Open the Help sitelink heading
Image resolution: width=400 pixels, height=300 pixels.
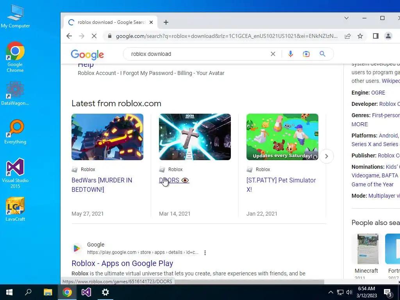pos(86,64)
